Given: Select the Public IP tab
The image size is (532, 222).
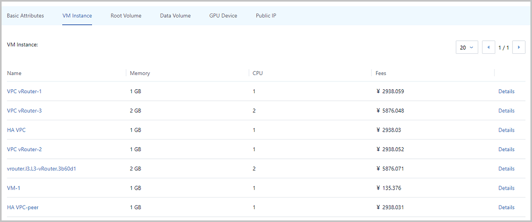Looking at the screenshot, I should point(266,15).
